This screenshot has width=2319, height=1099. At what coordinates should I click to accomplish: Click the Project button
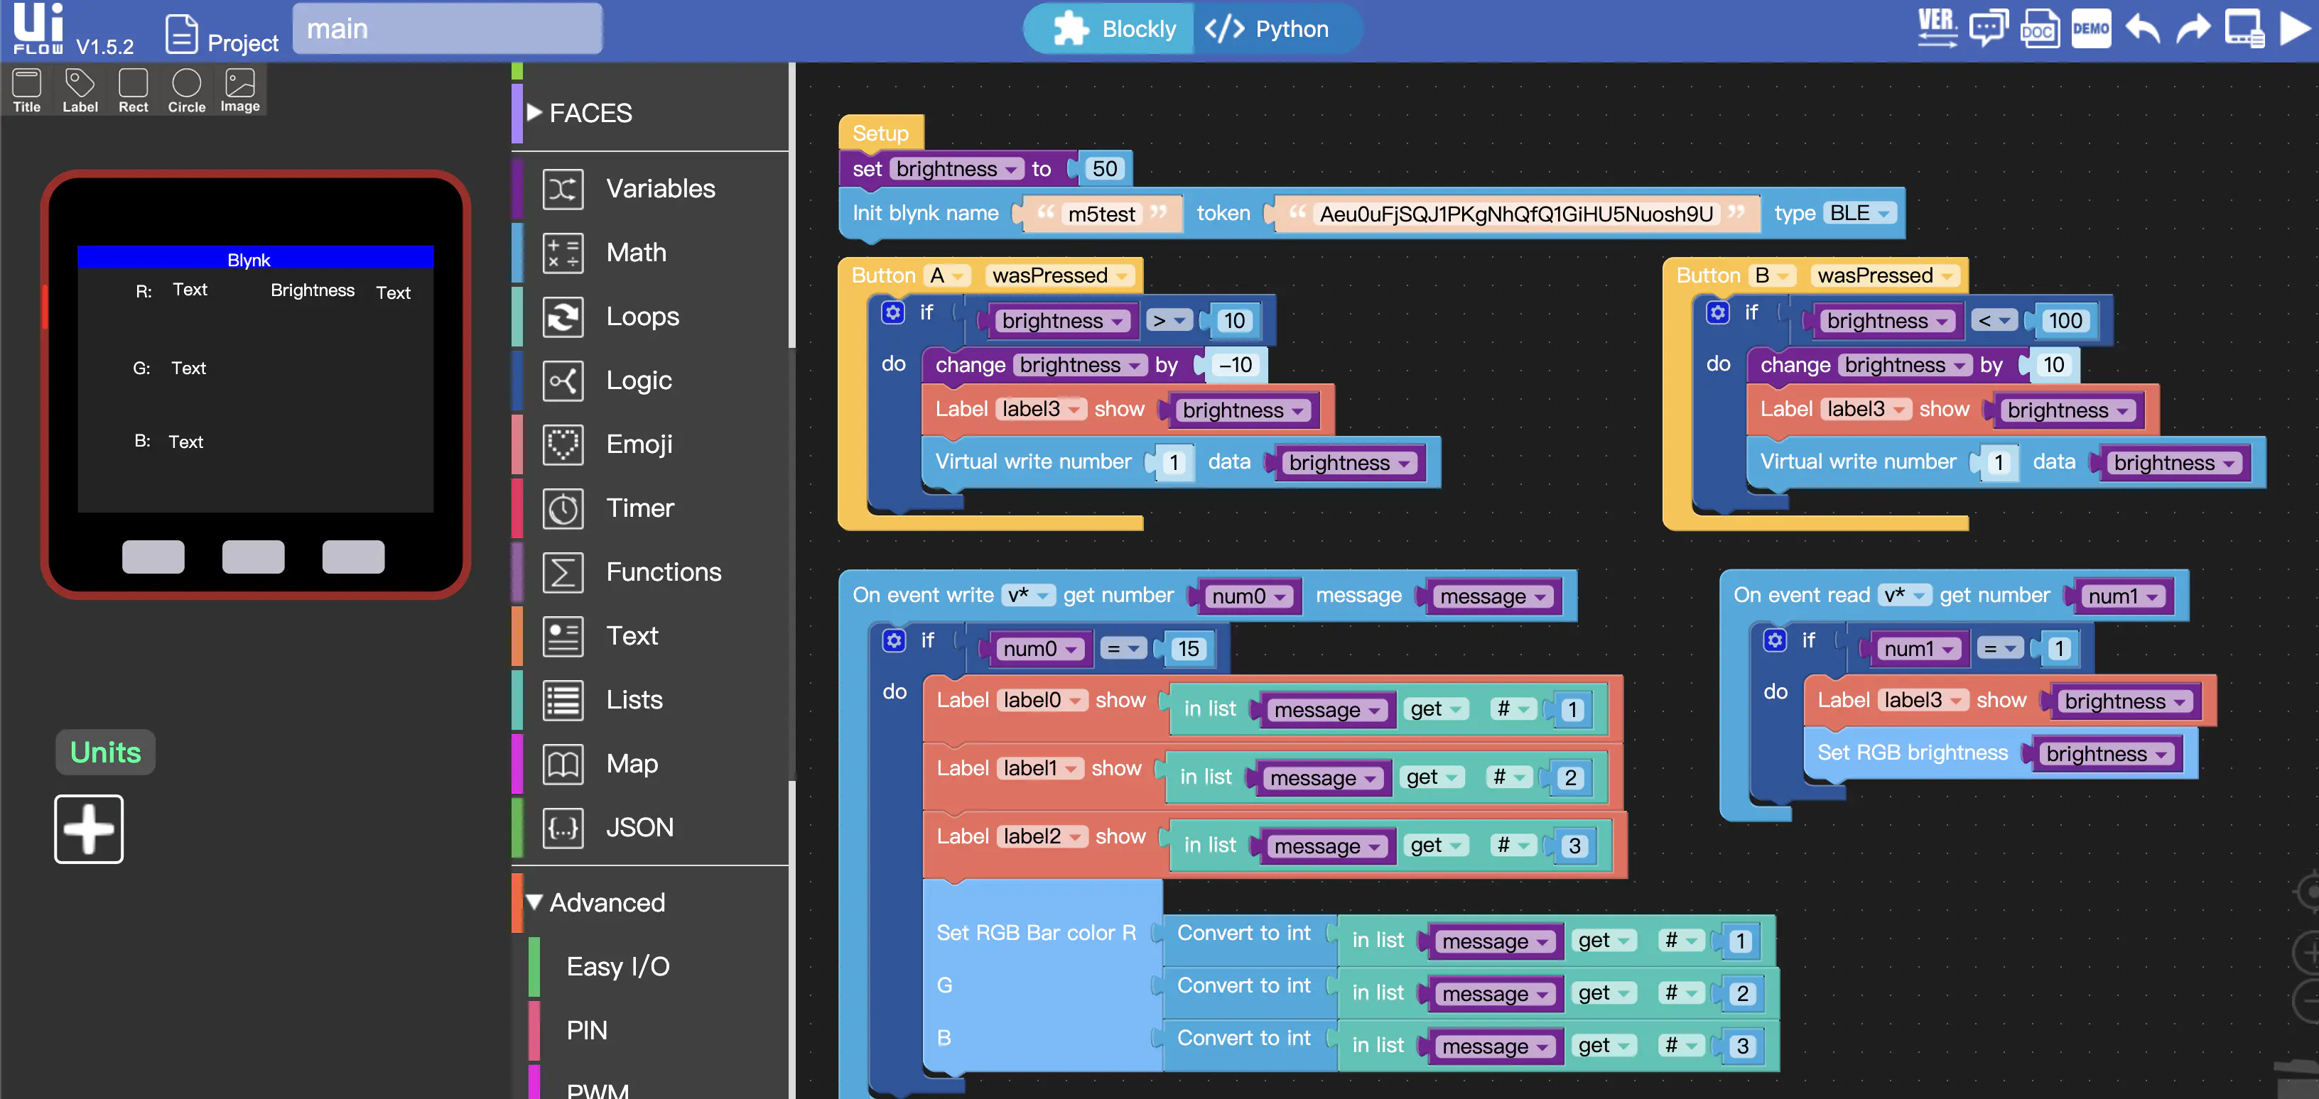[x=222, y=35]
